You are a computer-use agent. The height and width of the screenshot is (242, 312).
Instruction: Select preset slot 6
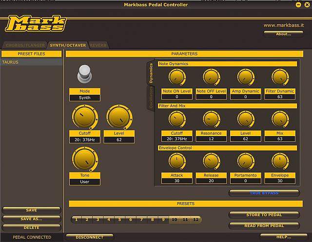pyautogui.click(x=131, y=220)
